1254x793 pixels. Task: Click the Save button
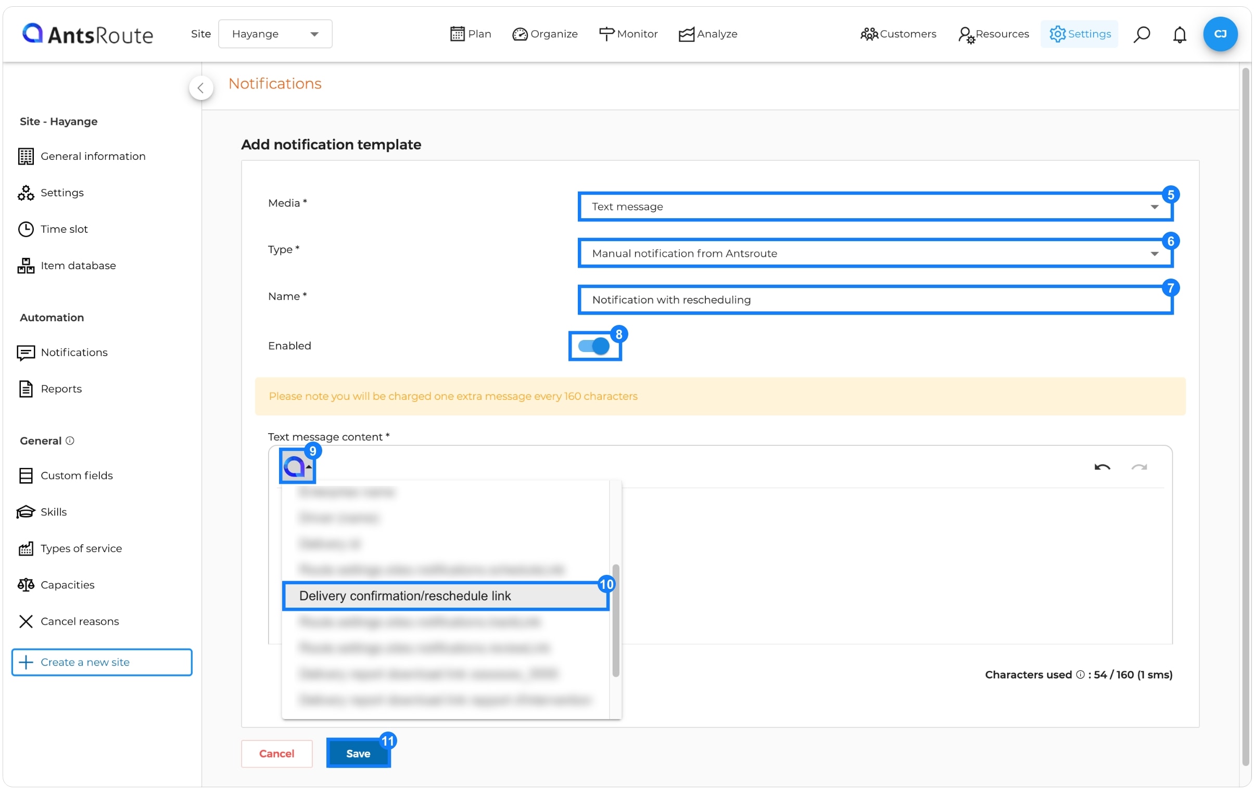[x=358, y=753]
